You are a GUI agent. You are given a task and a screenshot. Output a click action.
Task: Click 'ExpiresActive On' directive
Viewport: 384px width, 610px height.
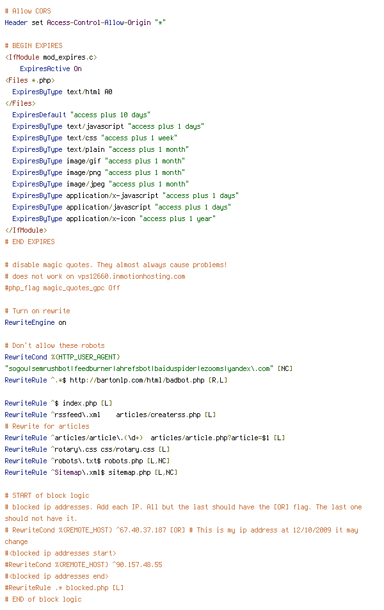51,69
